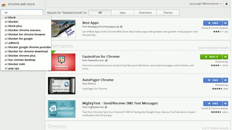This screenshot has height=130, width=232.
Task: Click 'from bestapps.chromeosapps.org' publisher text
Action: (x=100, y=27)
